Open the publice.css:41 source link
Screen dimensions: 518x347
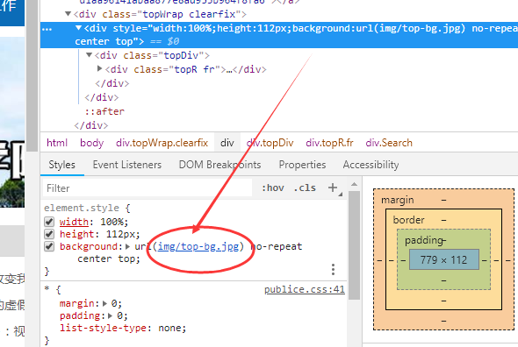click(305, 289)
